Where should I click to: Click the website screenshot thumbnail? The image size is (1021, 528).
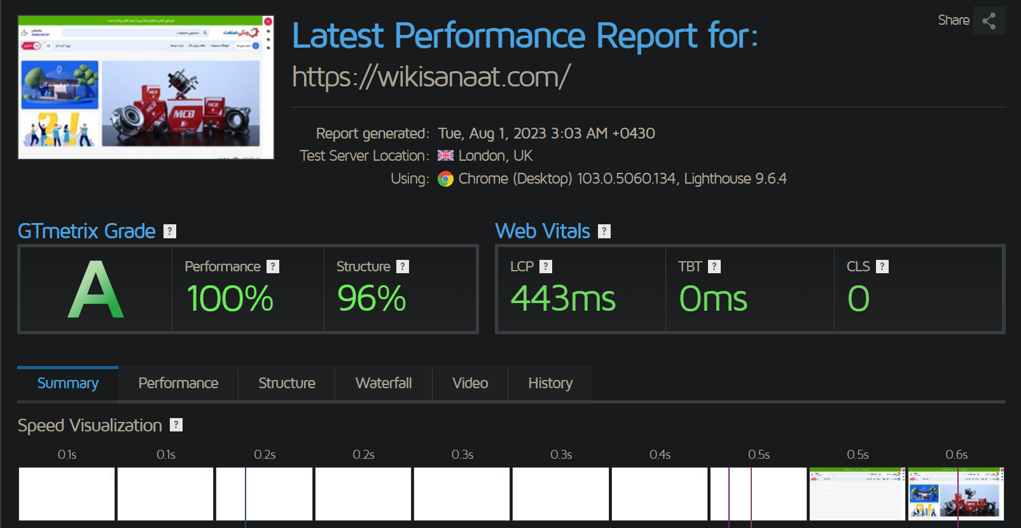point(146,87)
